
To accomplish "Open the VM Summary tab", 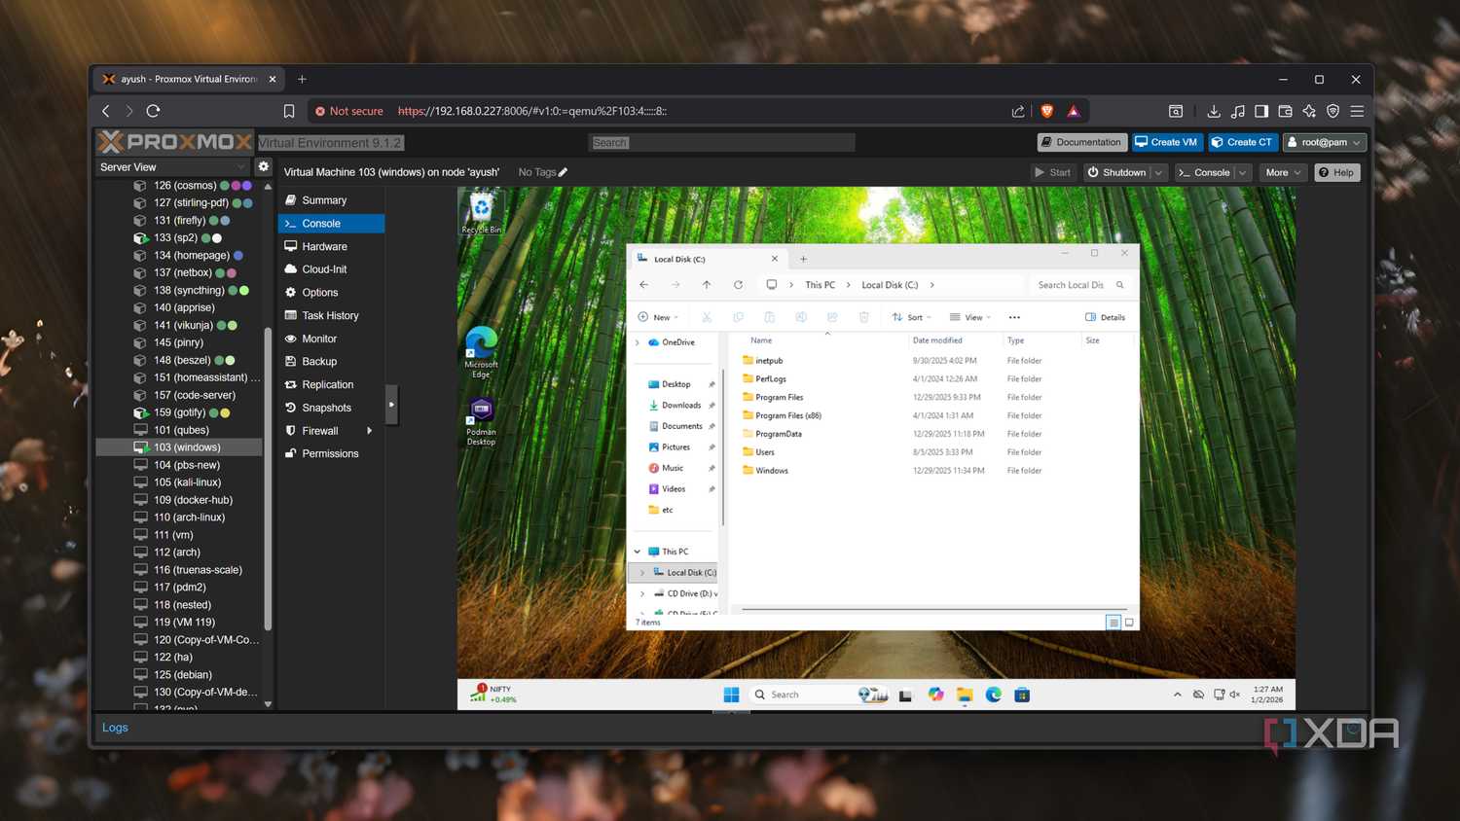I will 331,200.
